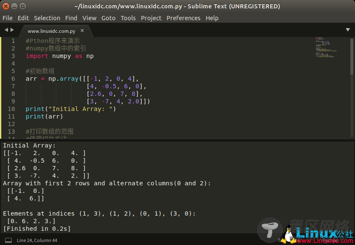The image size is (355, 245).
Task: Open the Goto menu
Action: pos(108,18)
